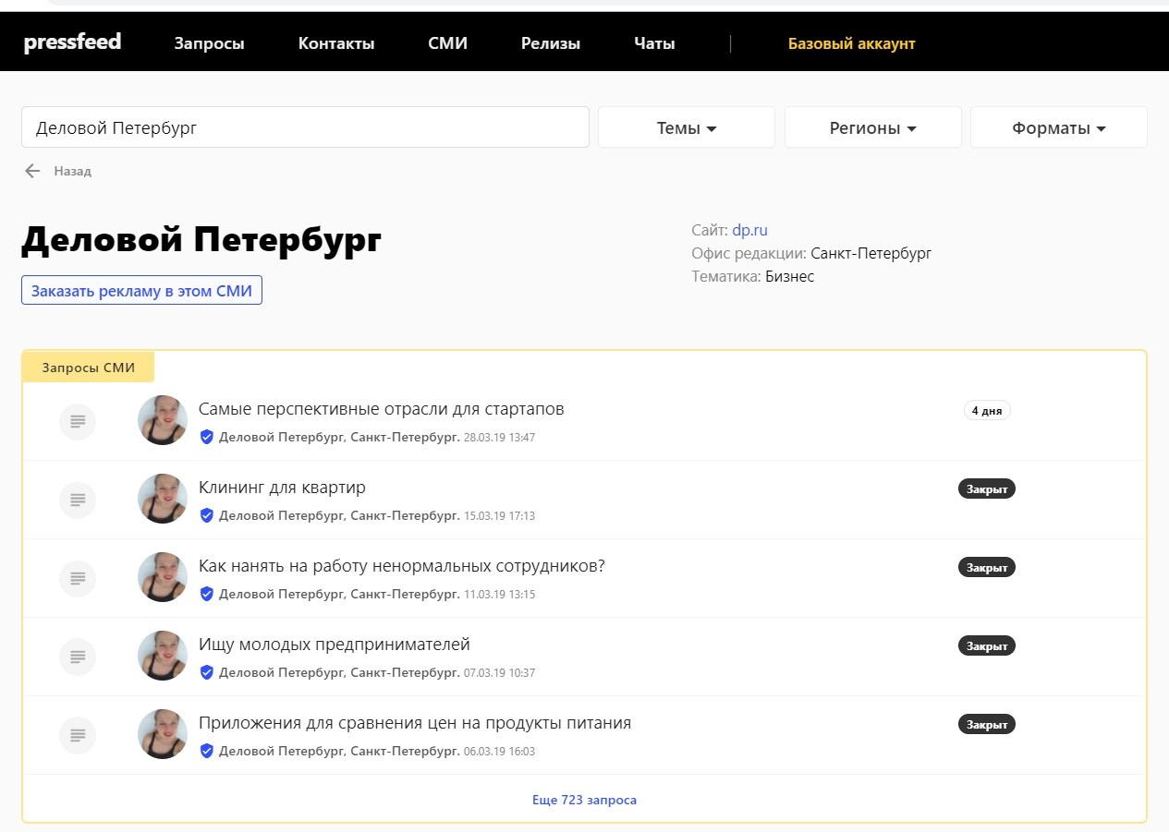Click the pressfeed logo
Image resolution: width=1169 pixels, height=832 pixels.
pyautogui.click(x=72, y=42)
